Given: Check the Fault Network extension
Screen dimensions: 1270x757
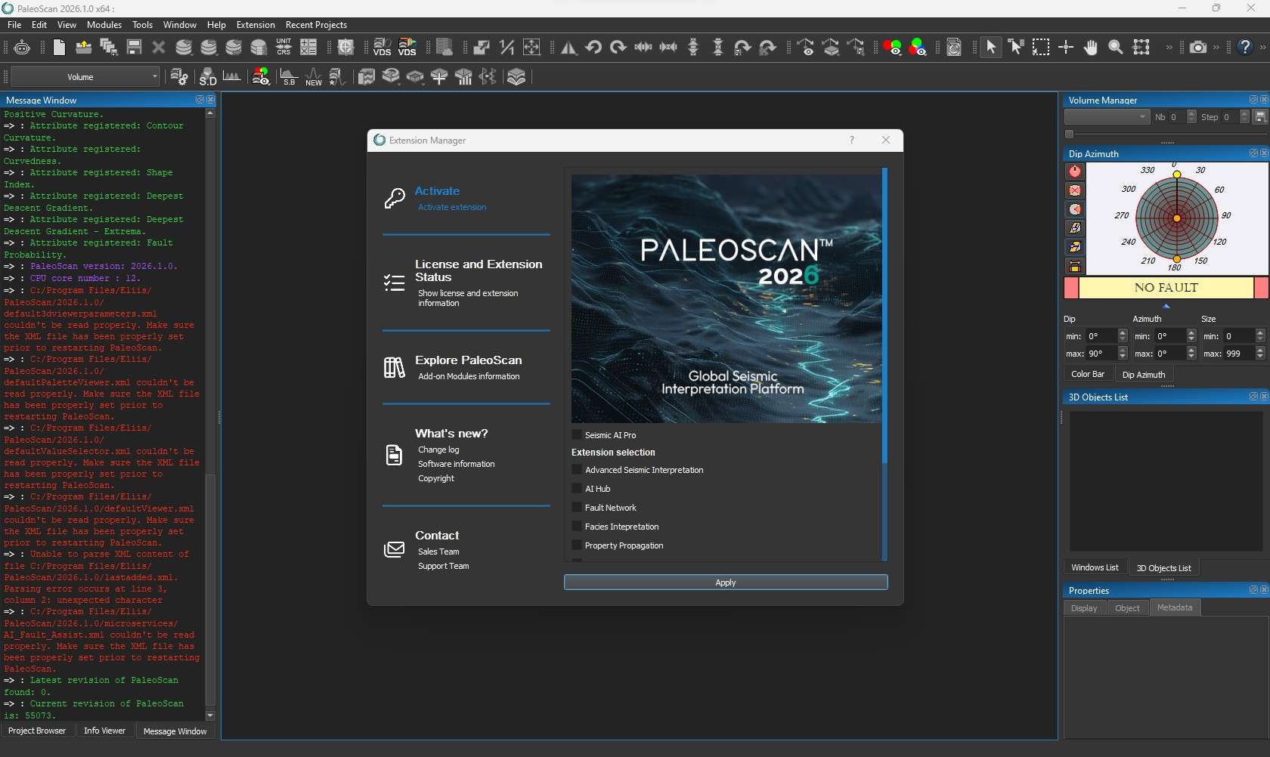Looking at the screenshot, I should pos(578,508).
